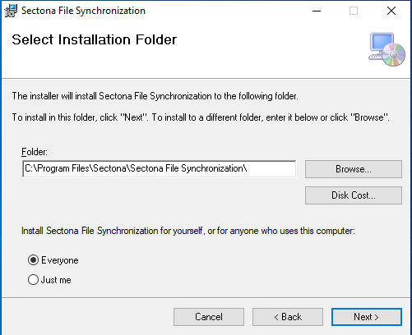Select the Everyone radio button
Screen dimensions: 412x335
(x=33, y=260)
